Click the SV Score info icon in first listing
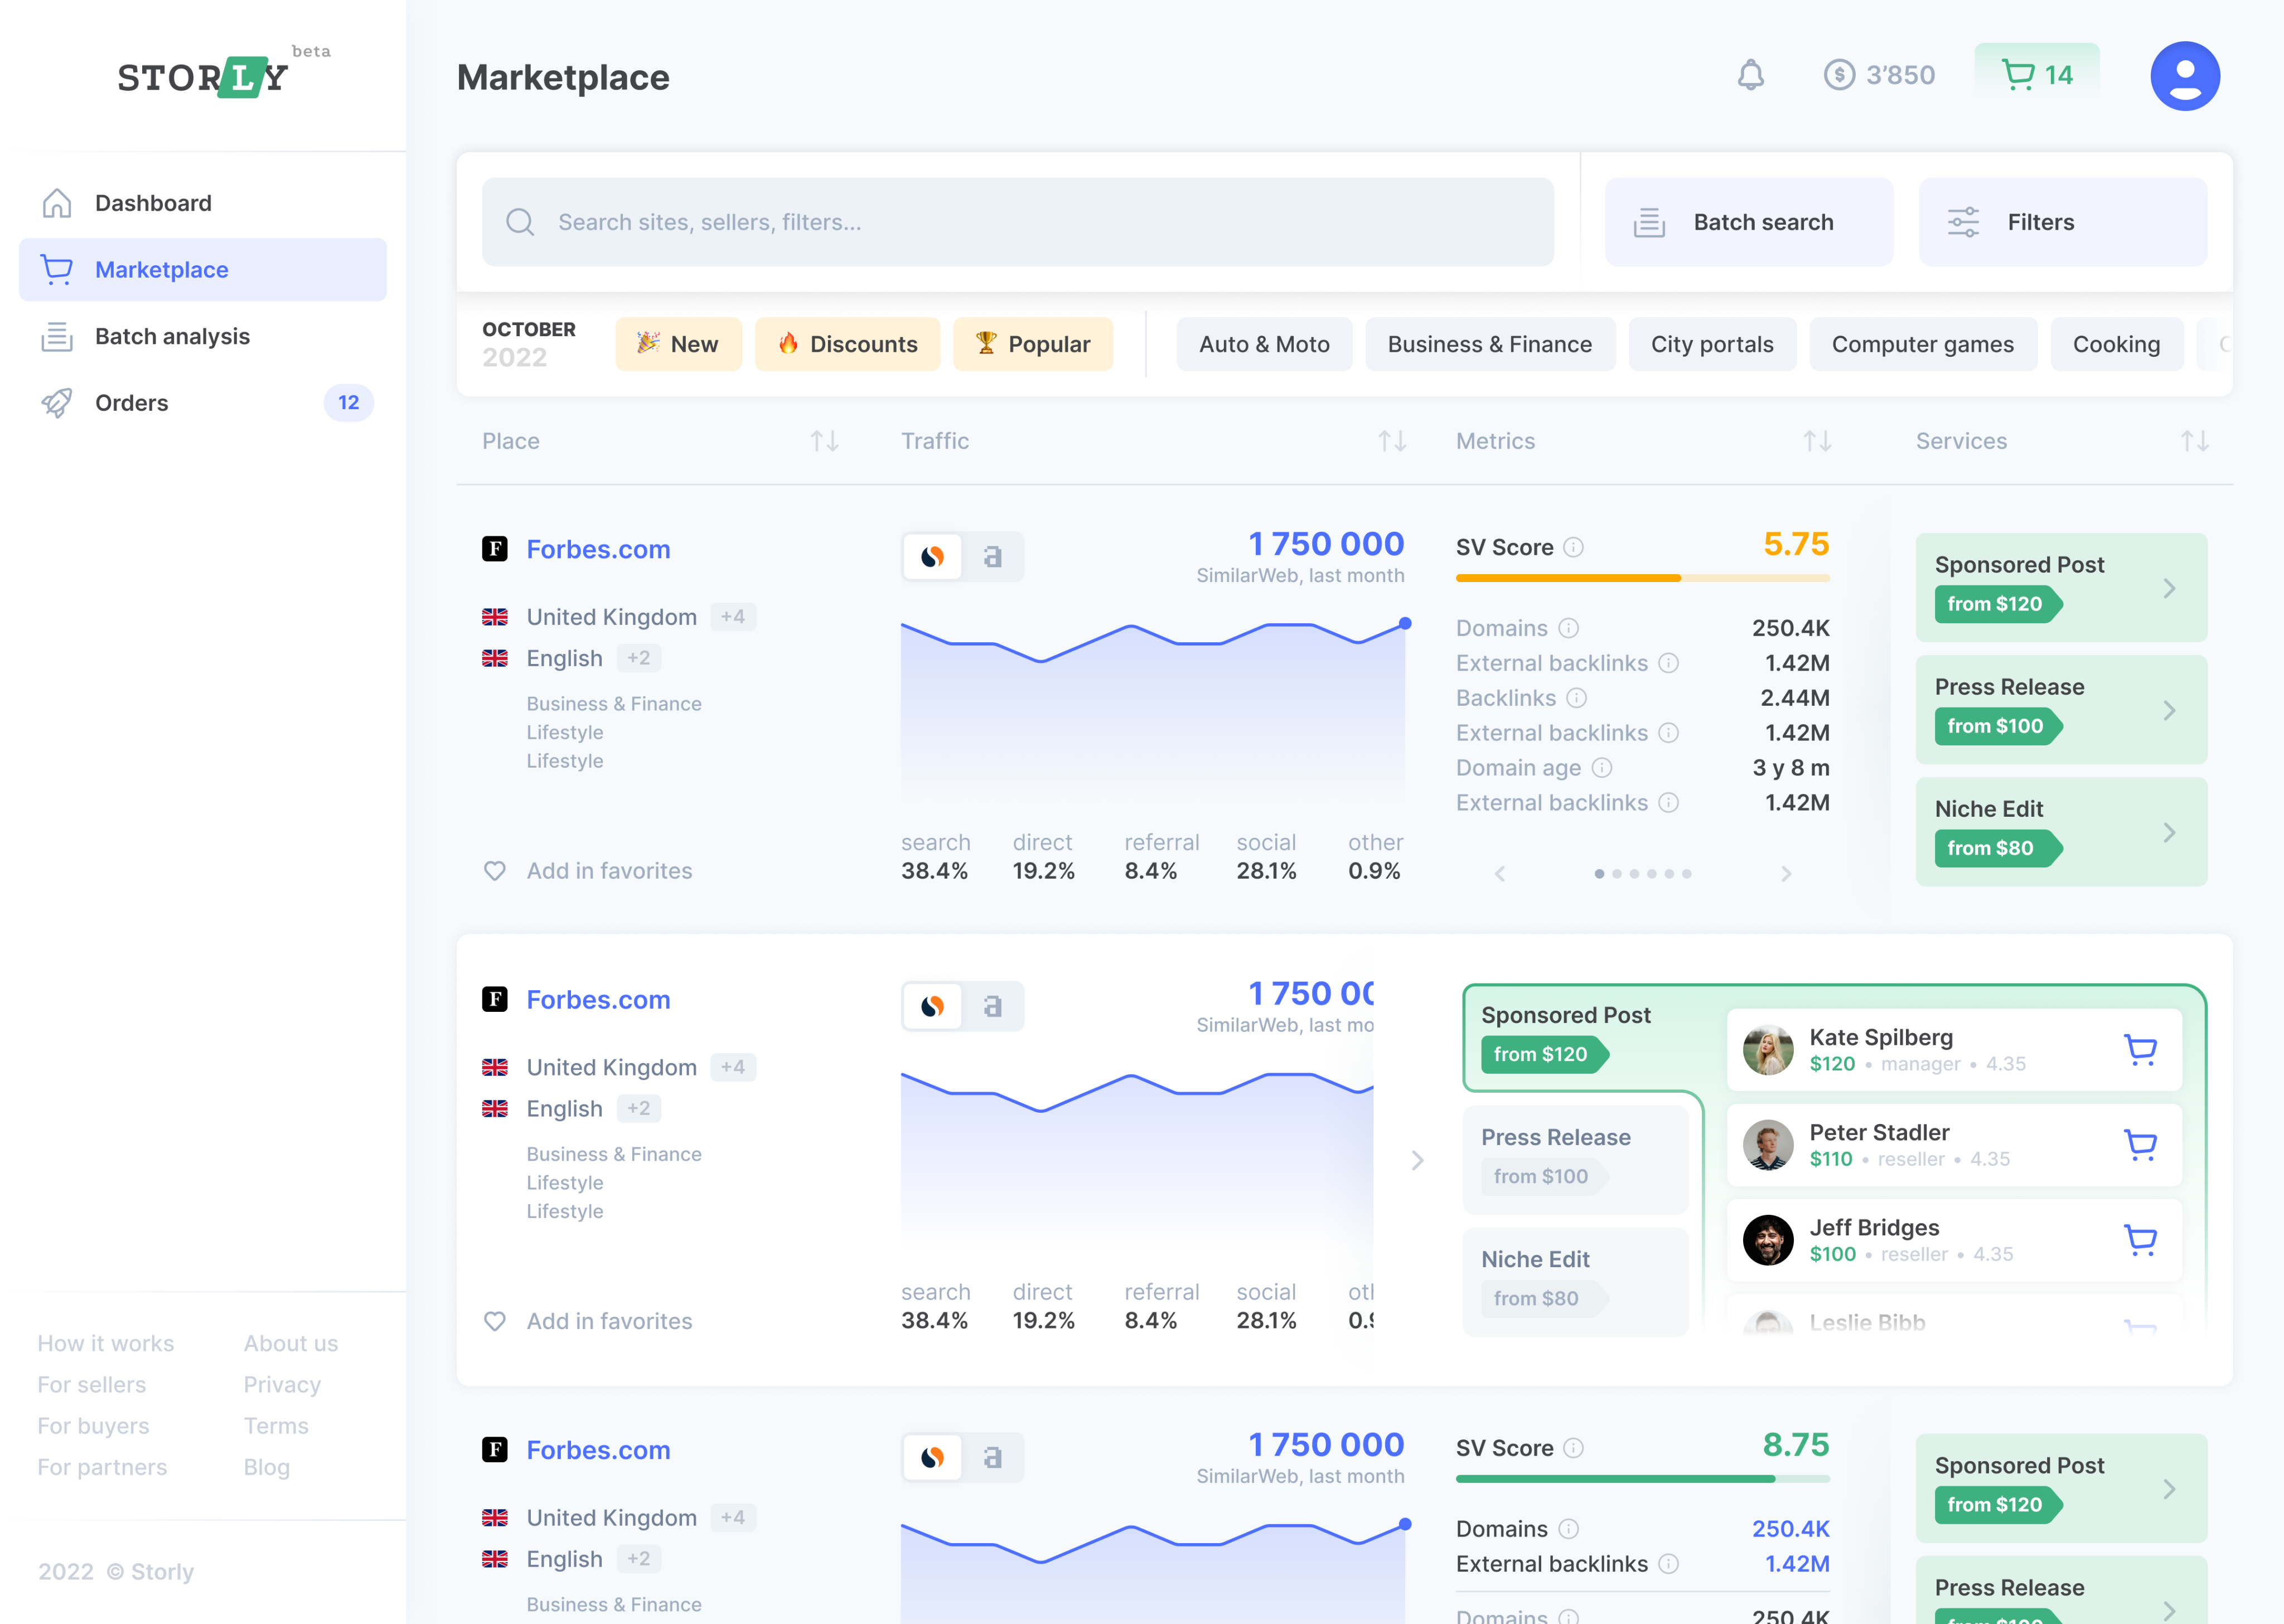The width and height of the screenshot is (2284, 1624). point(1573,547)
